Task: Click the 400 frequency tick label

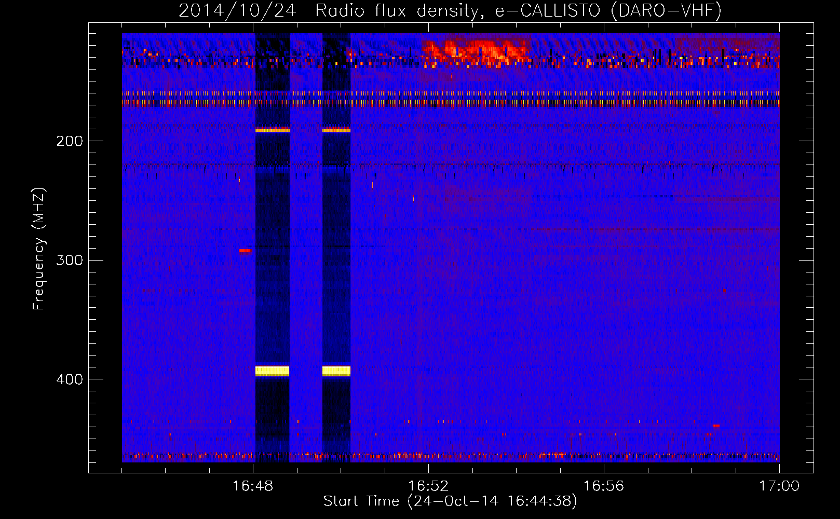Action: 70,379
